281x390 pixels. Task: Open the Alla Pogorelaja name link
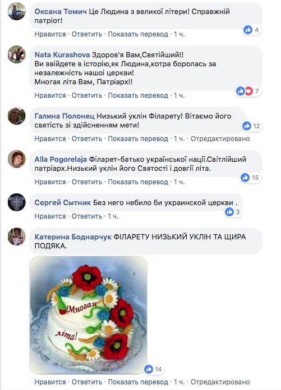(x=61, y=159)
